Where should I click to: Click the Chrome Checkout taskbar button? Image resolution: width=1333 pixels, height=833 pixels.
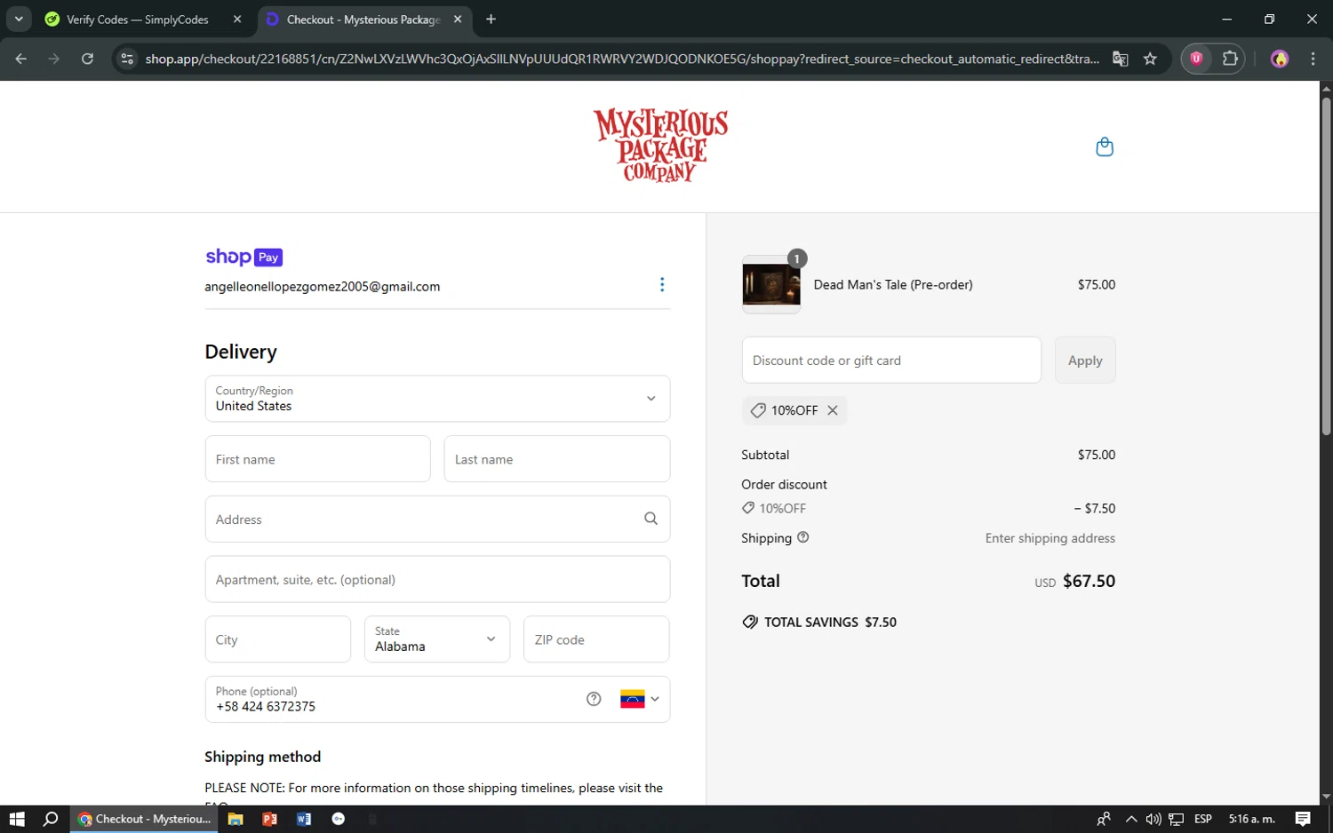tap(145, 819)
